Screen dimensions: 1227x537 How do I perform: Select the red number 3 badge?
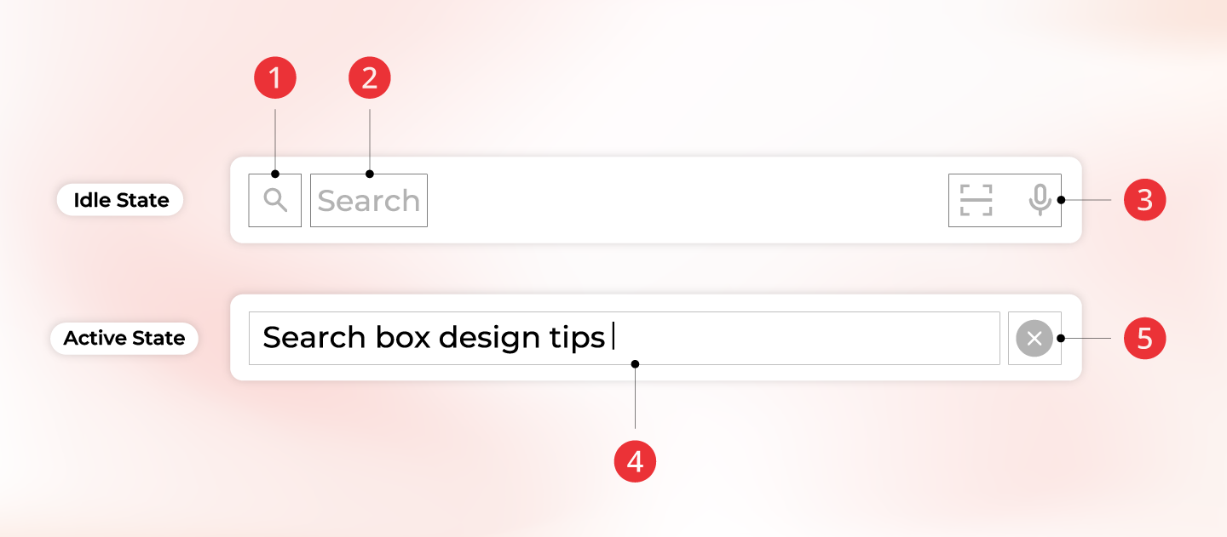coord(1145,200)
